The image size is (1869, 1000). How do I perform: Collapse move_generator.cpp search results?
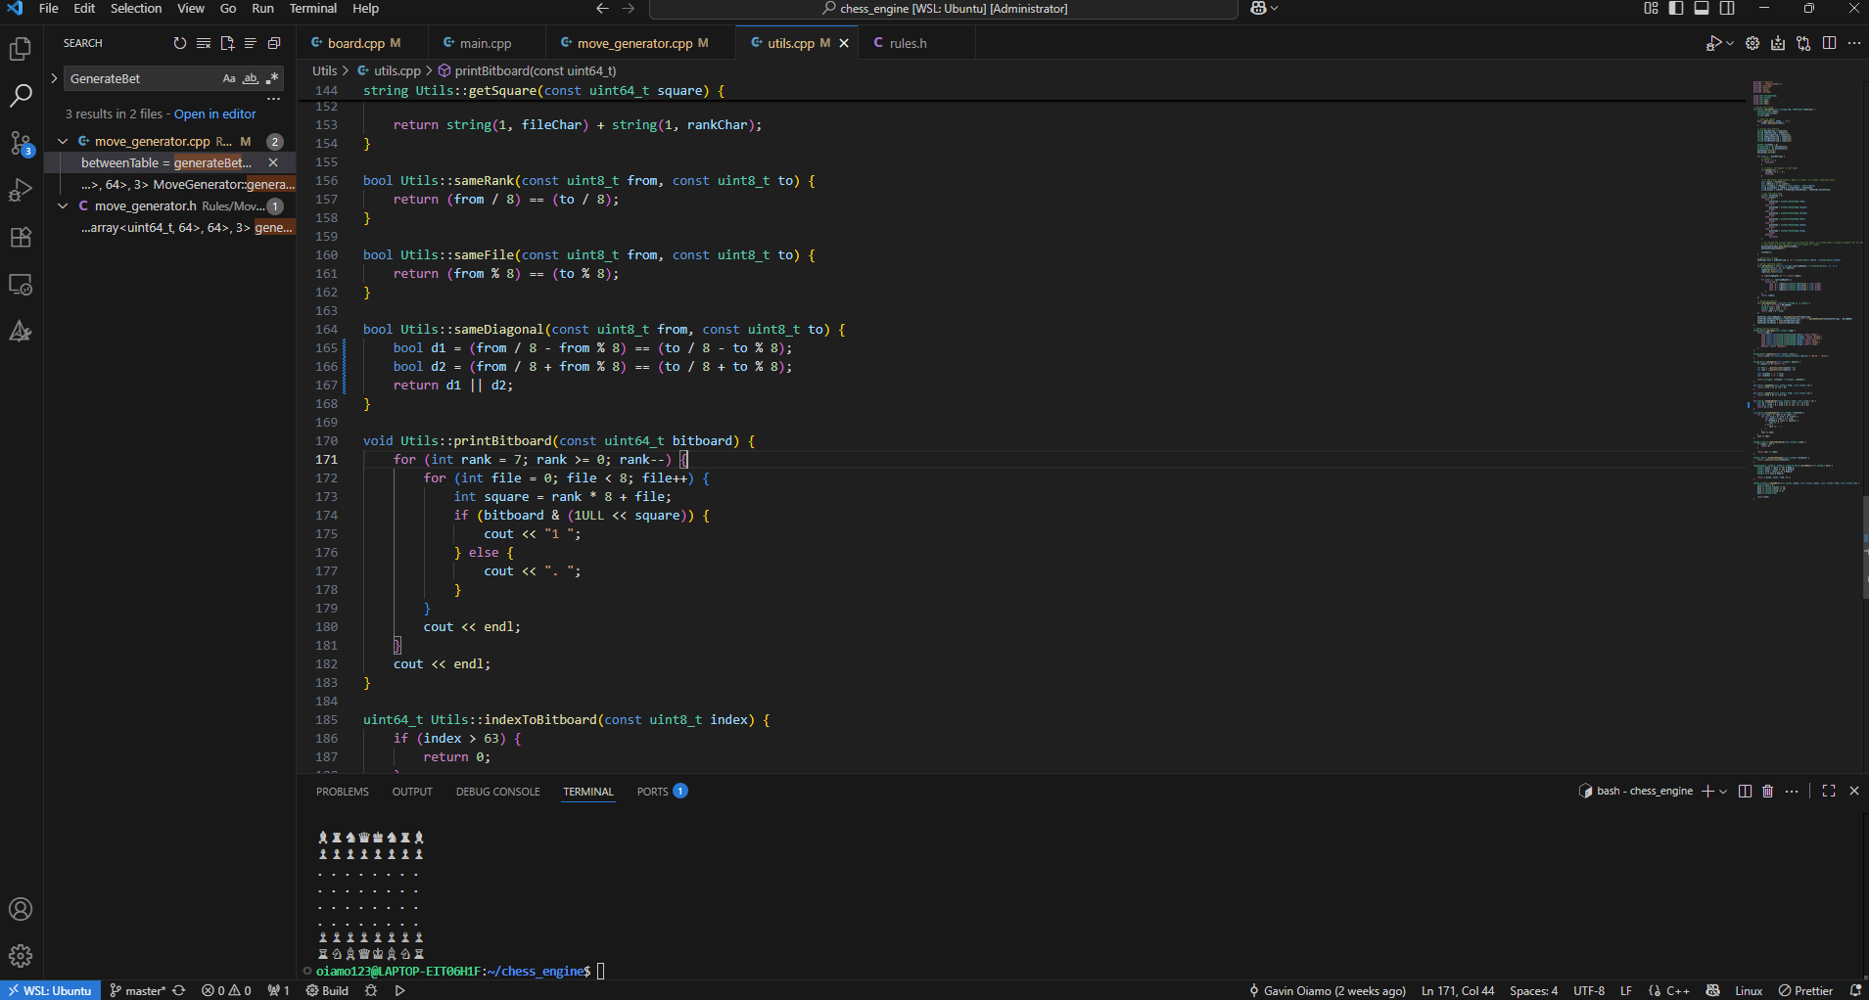point(63,141)
